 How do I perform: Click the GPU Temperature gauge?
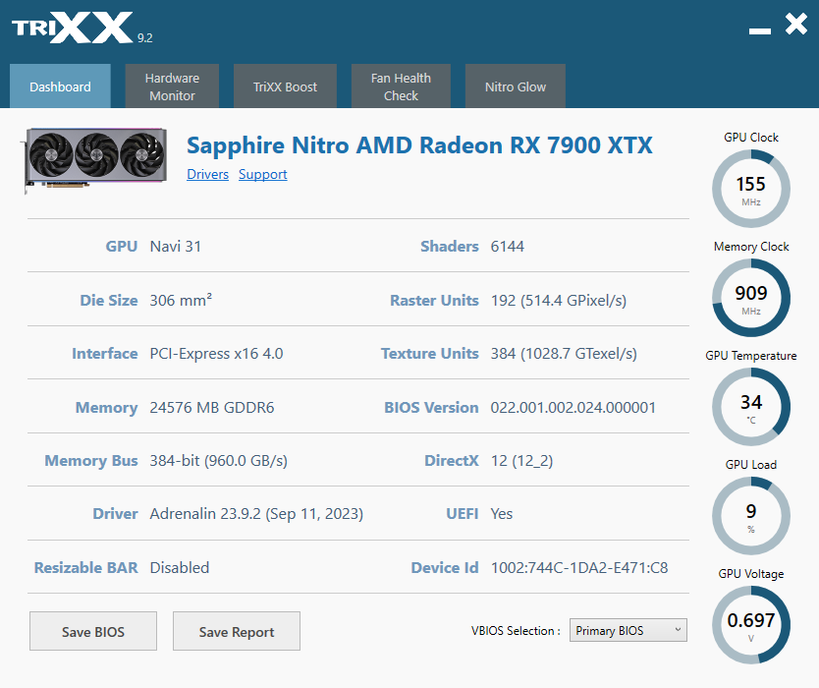(x=751, y=407)
